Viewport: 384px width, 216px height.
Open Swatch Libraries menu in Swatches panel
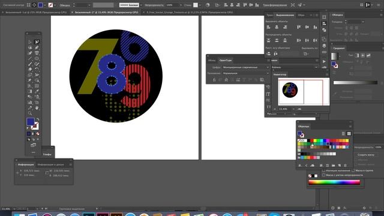300,166
